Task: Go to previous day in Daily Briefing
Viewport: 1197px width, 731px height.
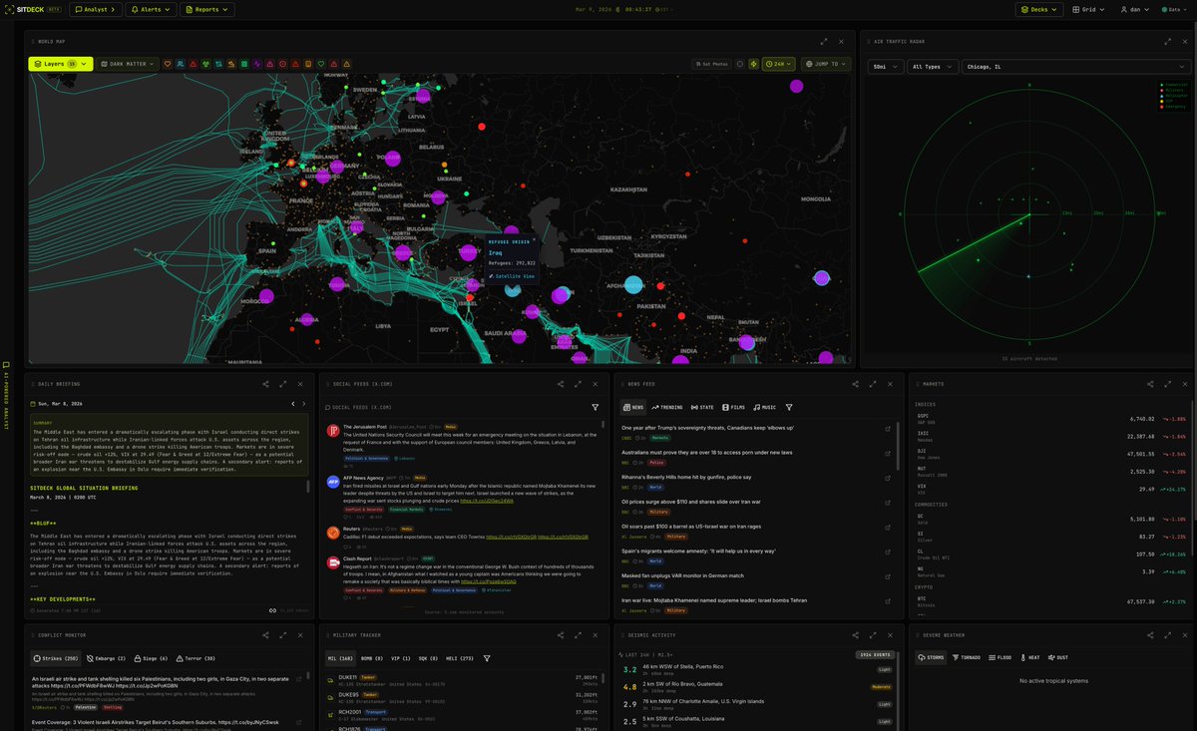Action: (291, 404)
